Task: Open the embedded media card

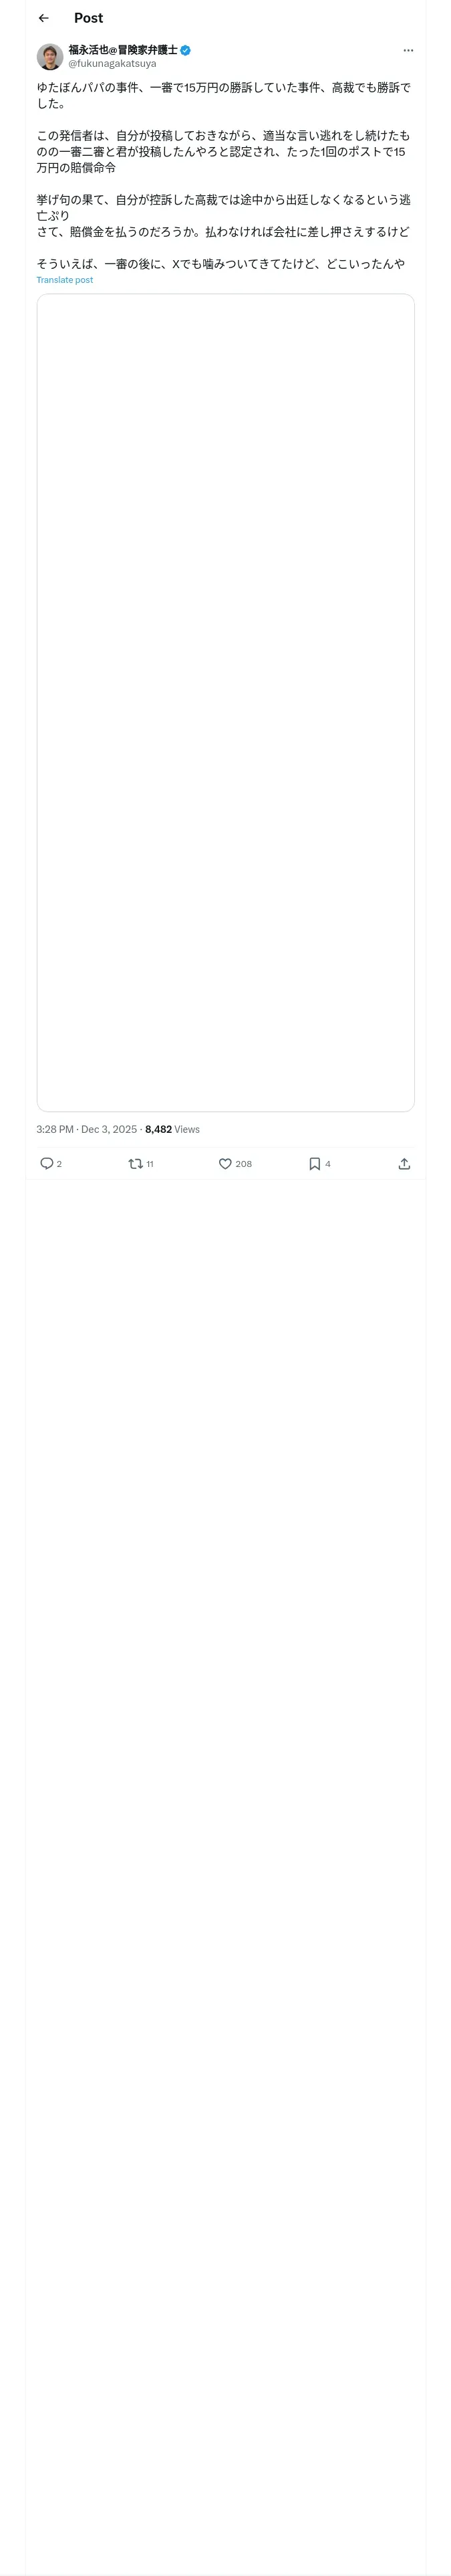Action: (x=226, y=702)
